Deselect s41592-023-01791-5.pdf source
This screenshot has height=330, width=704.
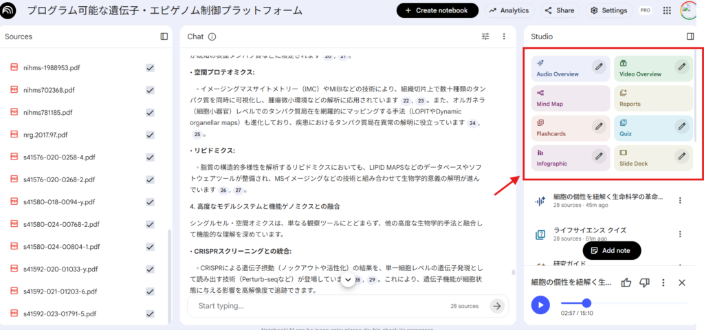tap(150, 313)
